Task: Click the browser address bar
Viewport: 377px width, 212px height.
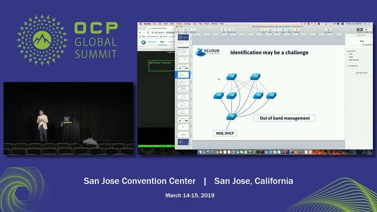Action: click(x=163, y=33)
